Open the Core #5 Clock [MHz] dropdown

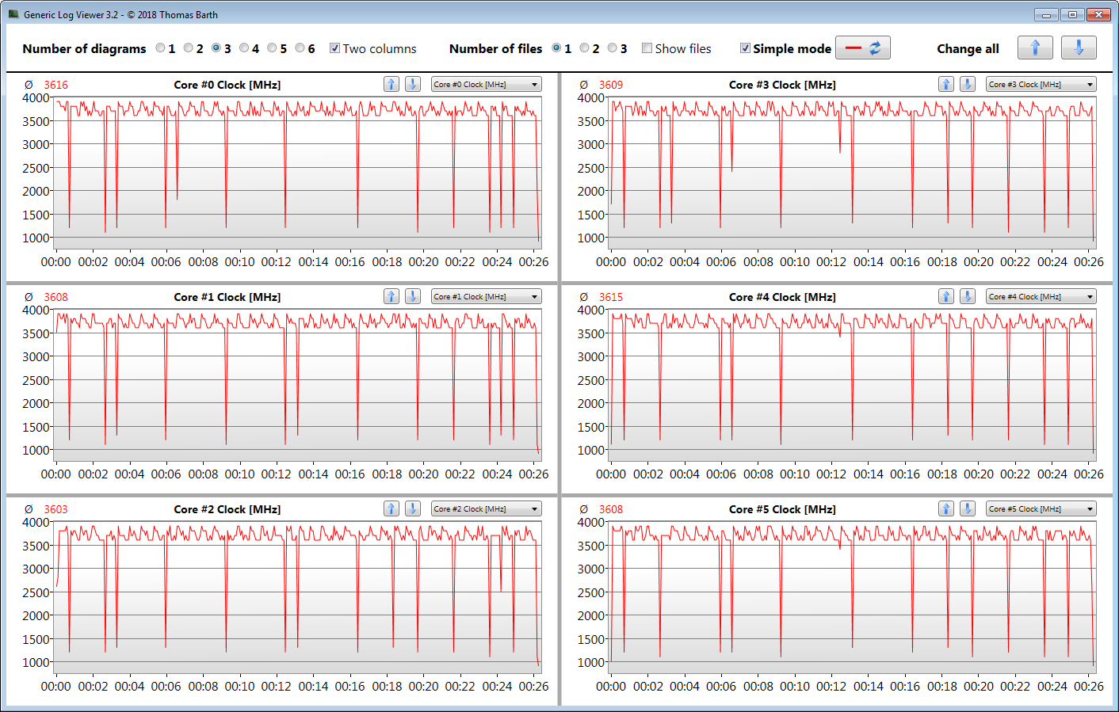pos(1041,508)
